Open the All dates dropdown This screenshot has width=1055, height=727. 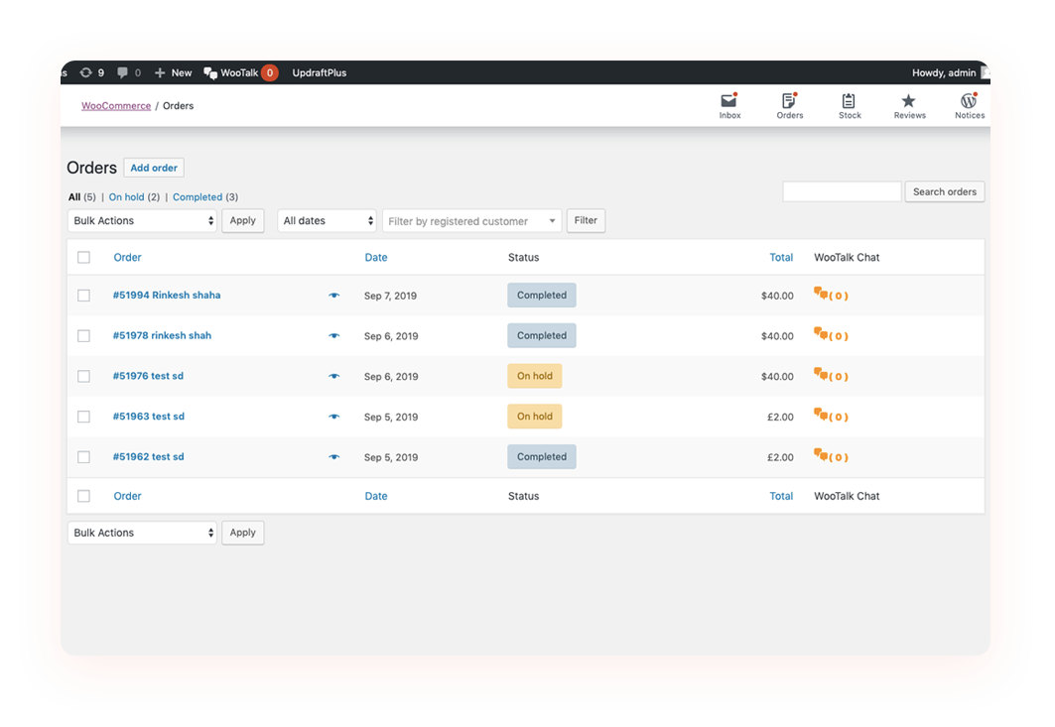pos(327,220)
